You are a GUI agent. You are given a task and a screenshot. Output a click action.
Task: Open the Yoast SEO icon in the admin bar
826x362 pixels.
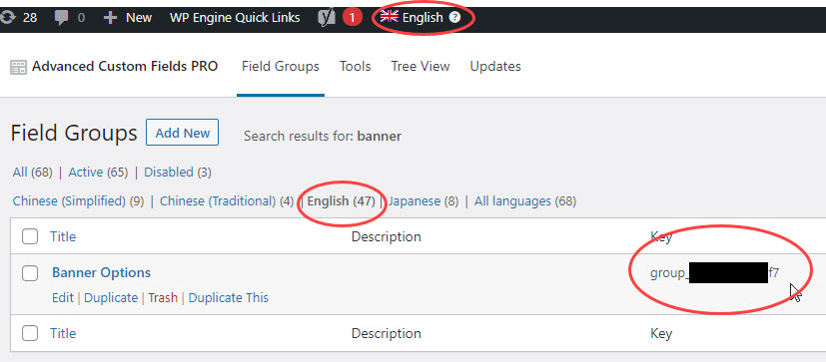click(x=327, y=18)
